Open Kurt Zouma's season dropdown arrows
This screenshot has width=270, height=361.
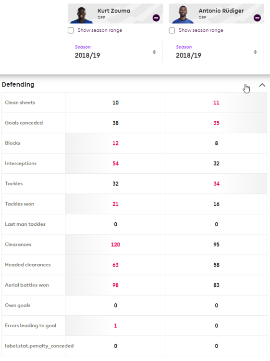[154, 52]
